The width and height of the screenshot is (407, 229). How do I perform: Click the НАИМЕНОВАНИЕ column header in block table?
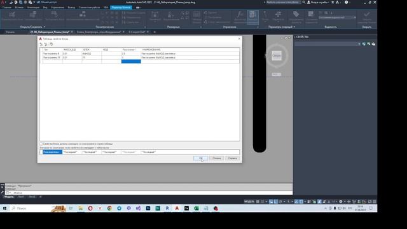(x=151, y=50)
